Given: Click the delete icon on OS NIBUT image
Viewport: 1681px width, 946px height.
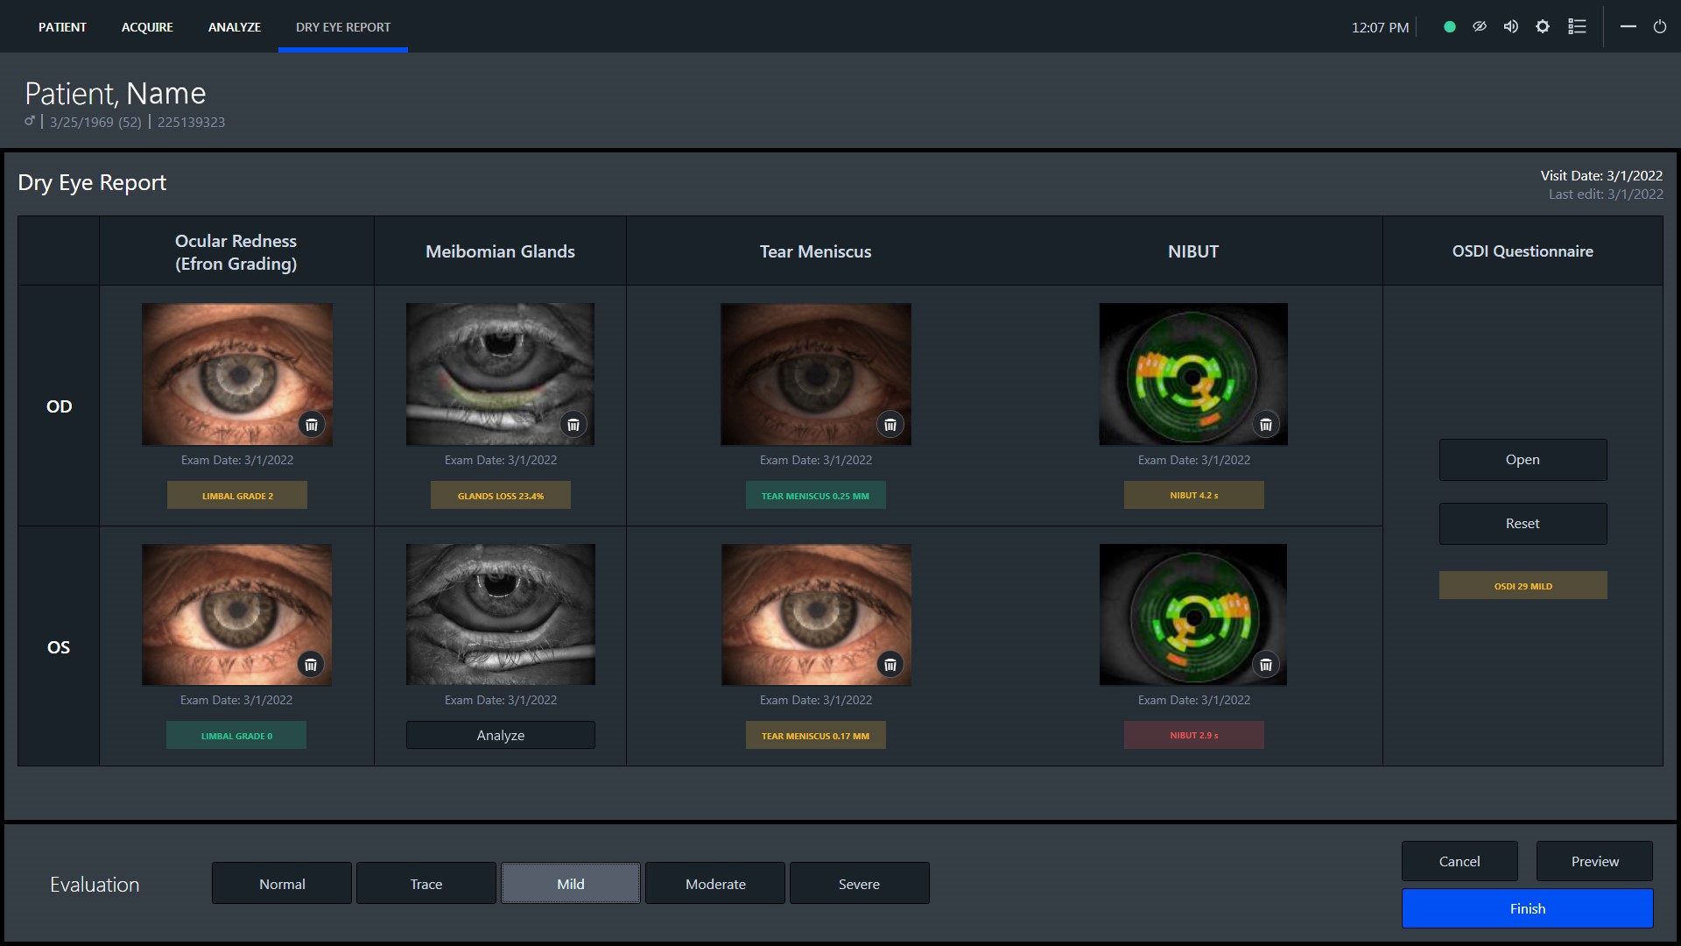Looking at the screenshot, I should coord(1265,664).
